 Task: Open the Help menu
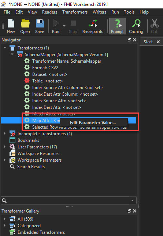144,12
